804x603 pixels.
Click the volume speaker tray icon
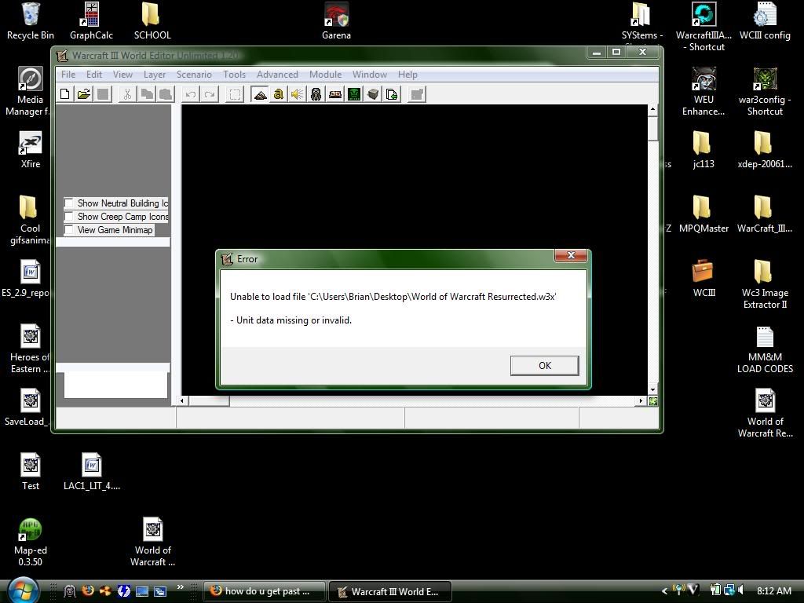pyautogui.click(x=740, y=590)
